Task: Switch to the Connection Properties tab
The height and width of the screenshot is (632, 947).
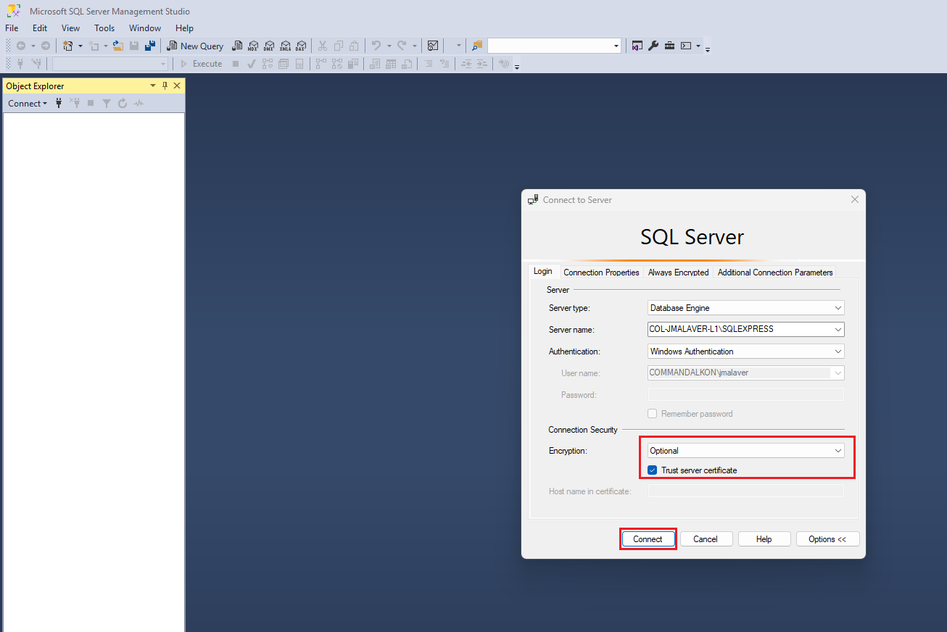Action: click(x=601, y=273)
